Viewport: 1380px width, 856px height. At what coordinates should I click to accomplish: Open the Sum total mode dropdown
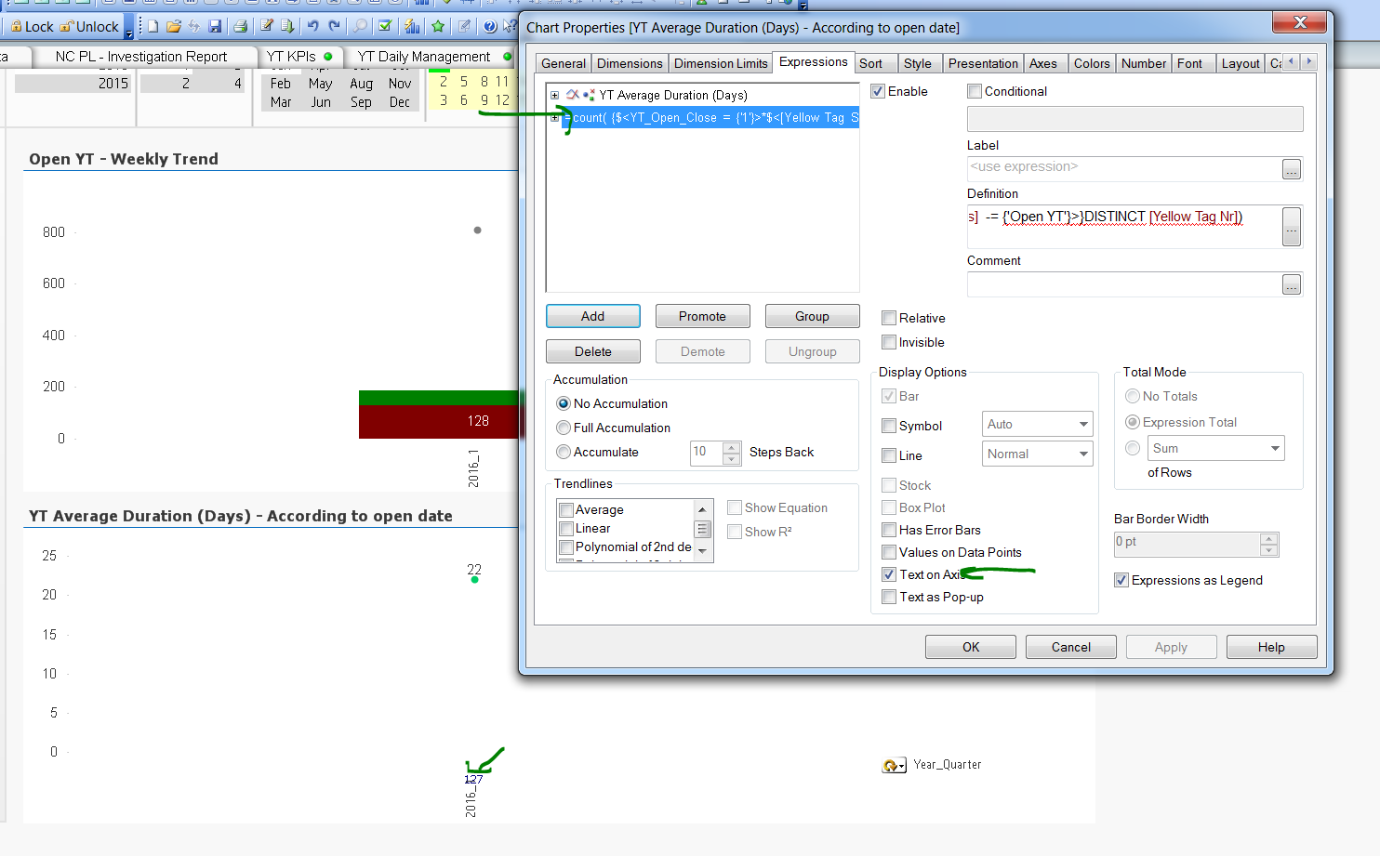1216,448
